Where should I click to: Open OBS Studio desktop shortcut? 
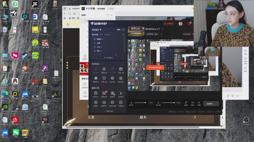coord(246,121)
